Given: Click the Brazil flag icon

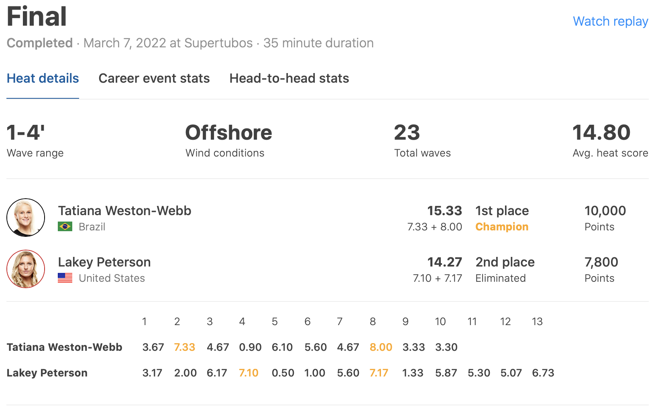Looking at the screenshot, I should [x=65, y=227].
